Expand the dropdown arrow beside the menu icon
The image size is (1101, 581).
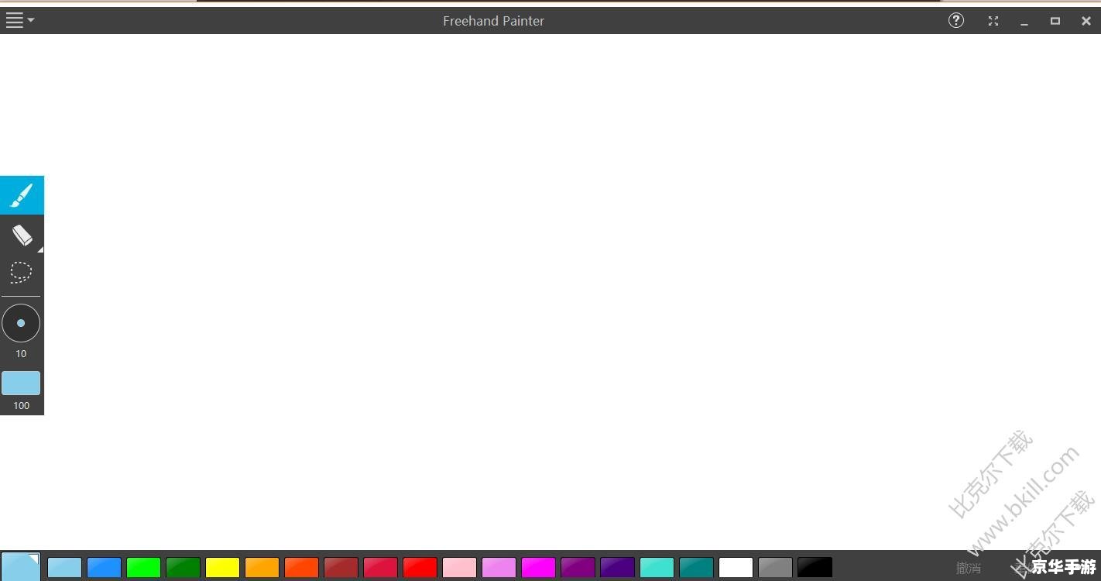[31, 20]
